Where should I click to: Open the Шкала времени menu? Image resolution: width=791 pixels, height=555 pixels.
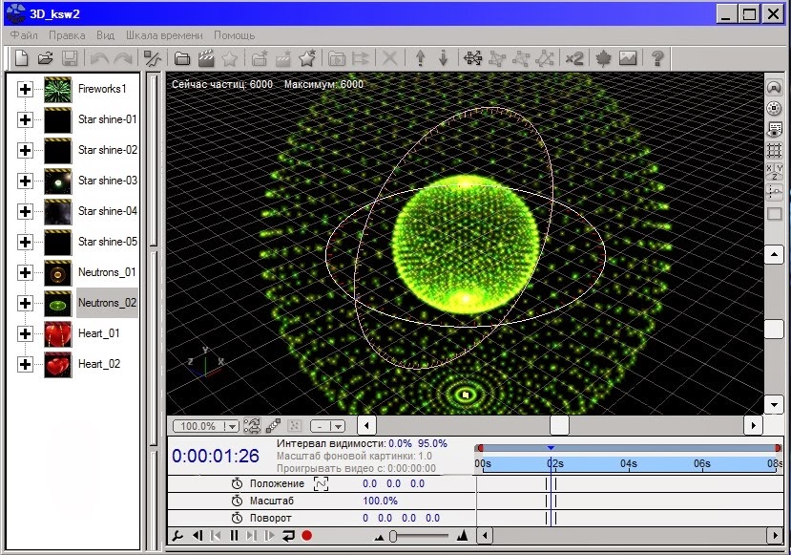tap(164, 35)
